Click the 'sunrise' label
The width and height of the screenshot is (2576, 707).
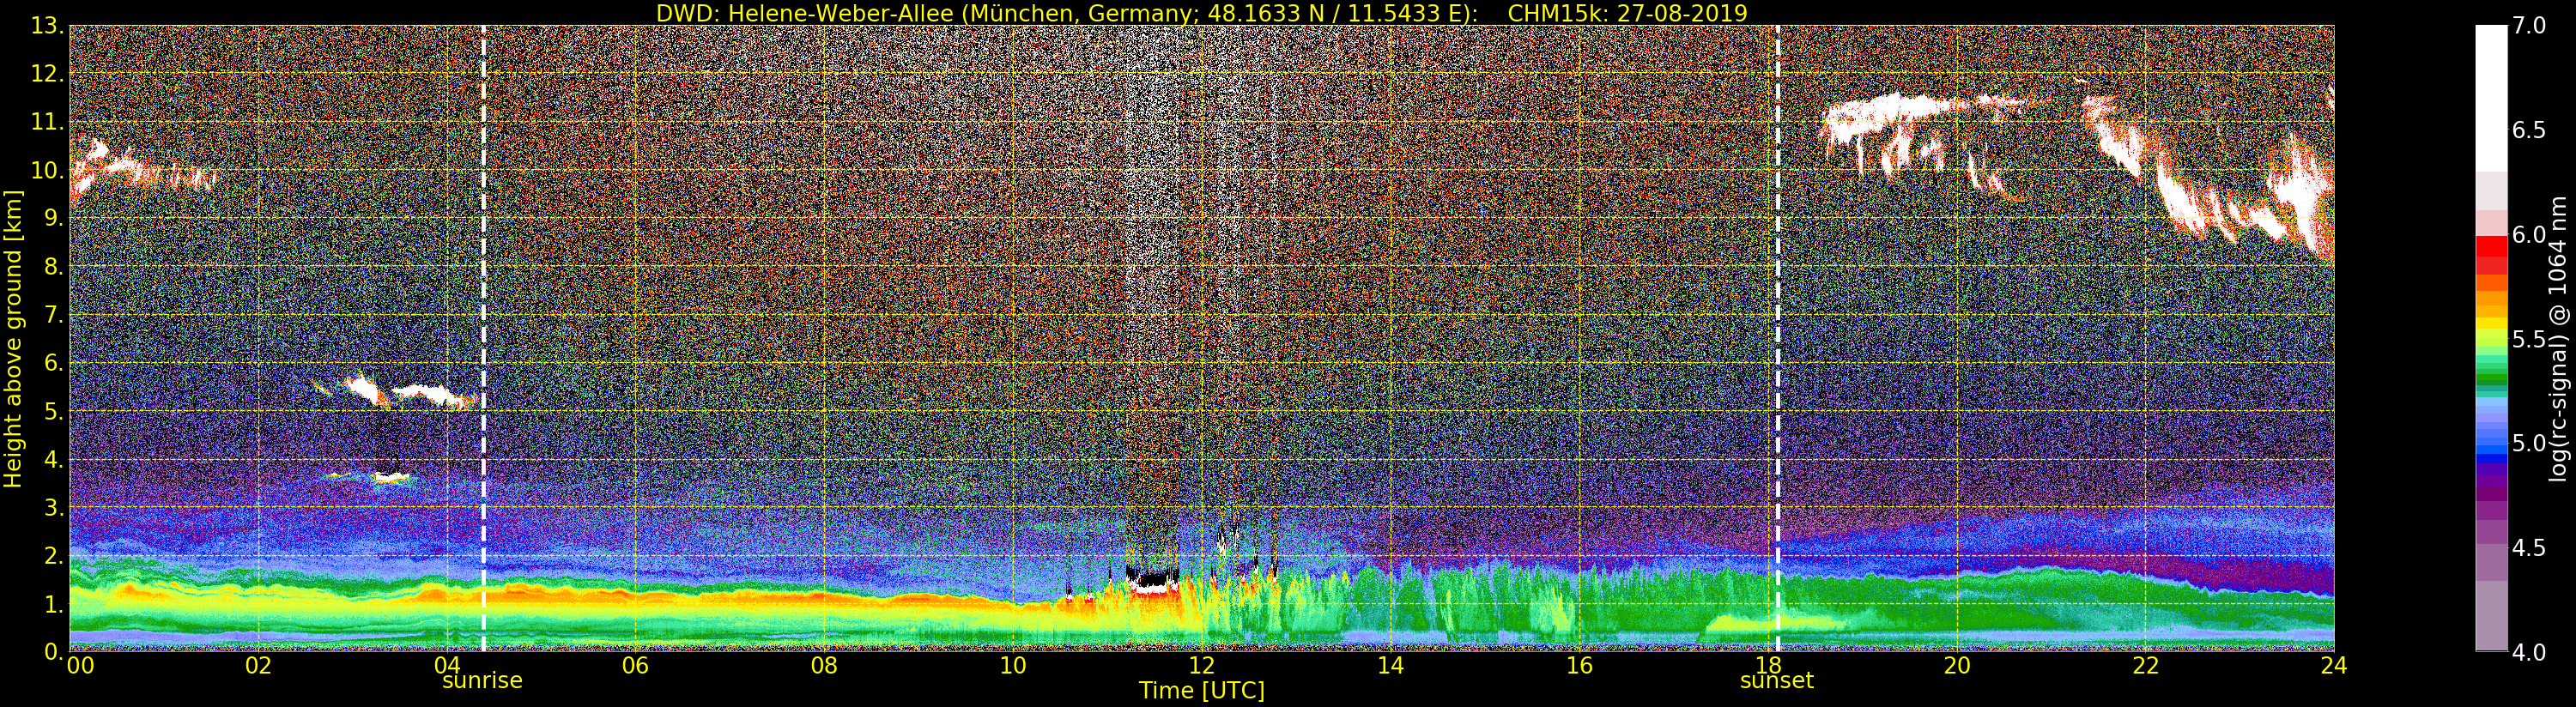[483, 680]
